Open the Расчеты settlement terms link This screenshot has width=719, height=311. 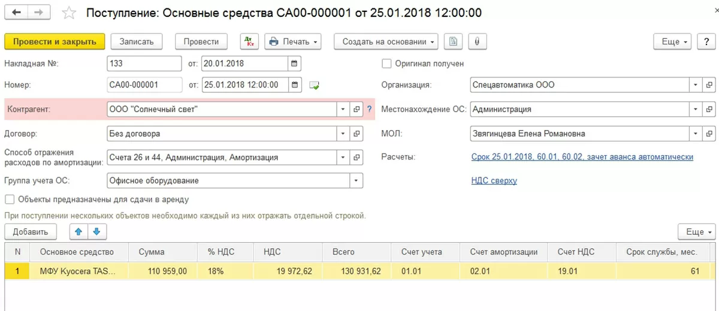click(582, 157)
